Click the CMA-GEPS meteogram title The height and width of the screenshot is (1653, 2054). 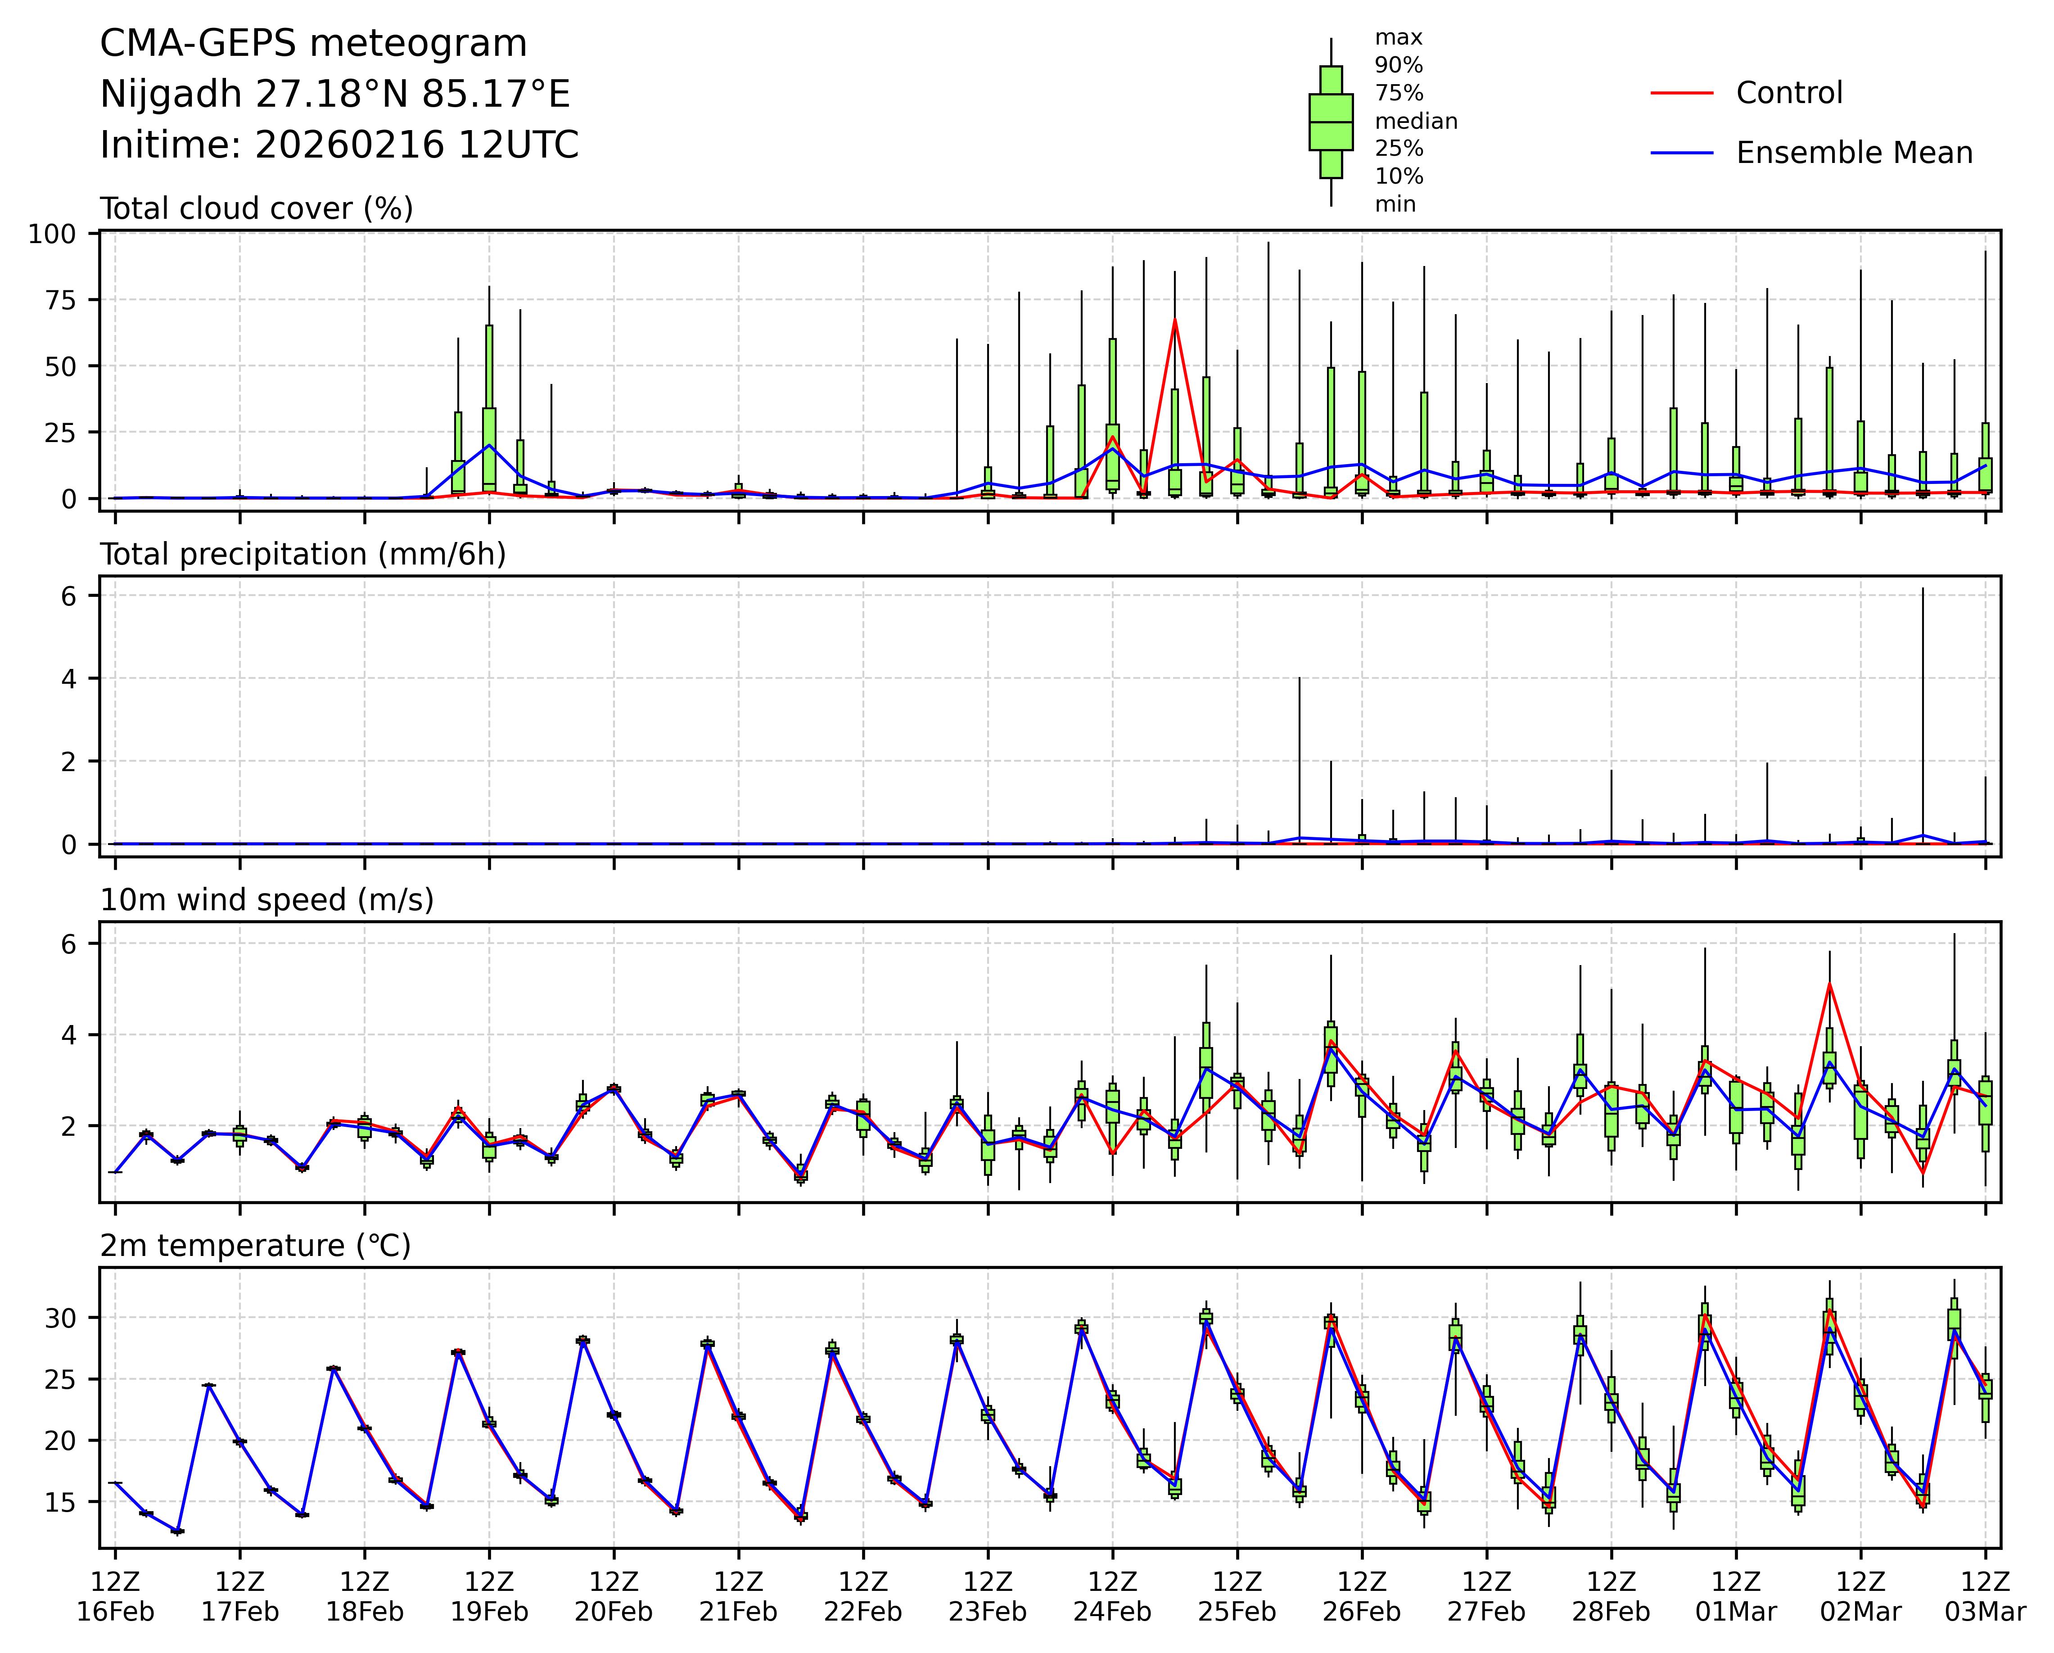[313, 44]
